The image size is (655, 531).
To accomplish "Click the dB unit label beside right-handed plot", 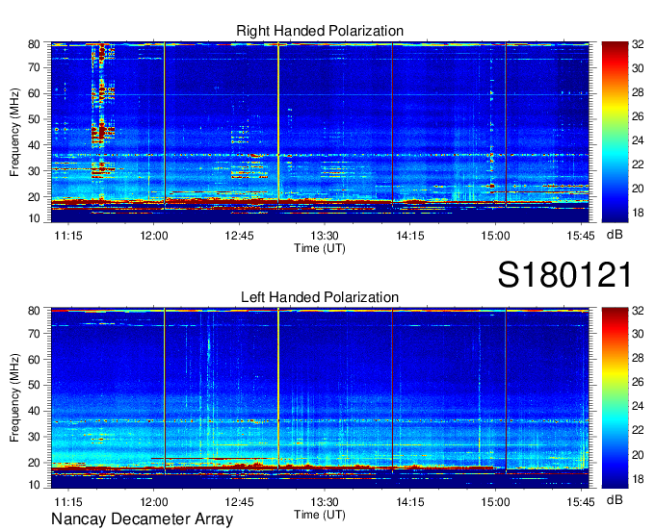I will (x=615, y=235).
